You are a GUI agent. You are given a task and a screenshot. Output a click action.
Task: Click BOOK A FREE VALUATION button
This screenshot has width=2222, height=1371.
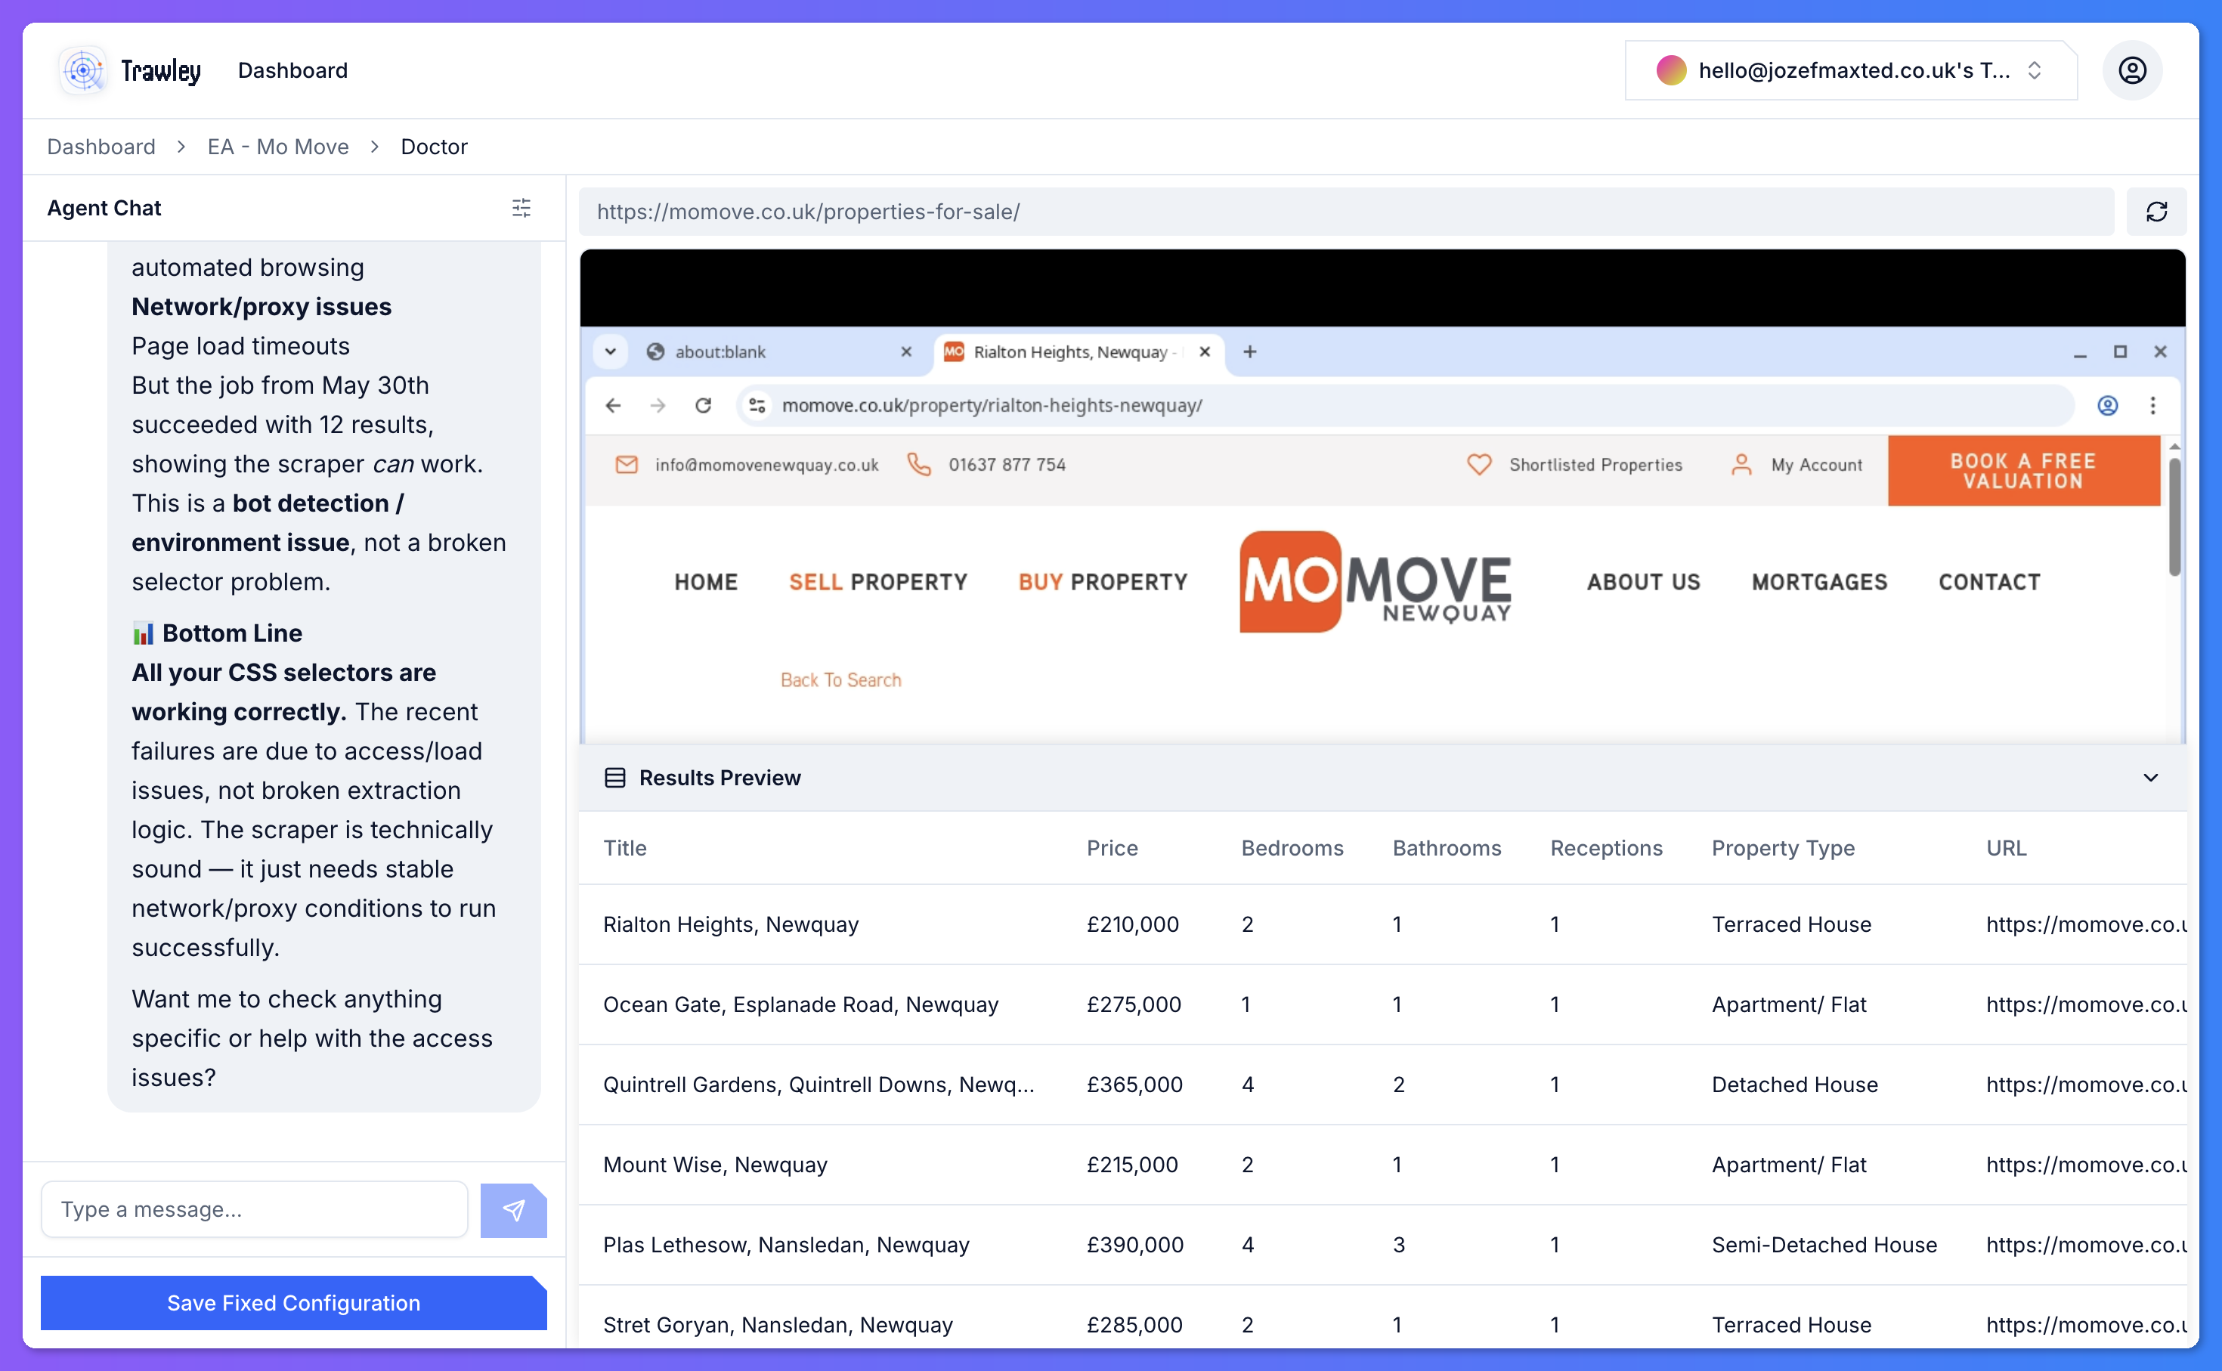(2023, 471)
